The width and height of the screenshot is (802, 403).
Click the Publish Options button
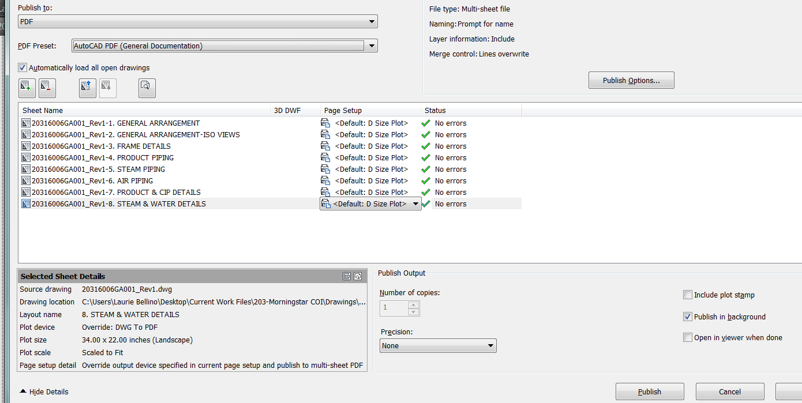tap(631, 80)
